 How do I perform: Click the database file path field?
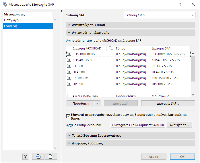(138, 125)
